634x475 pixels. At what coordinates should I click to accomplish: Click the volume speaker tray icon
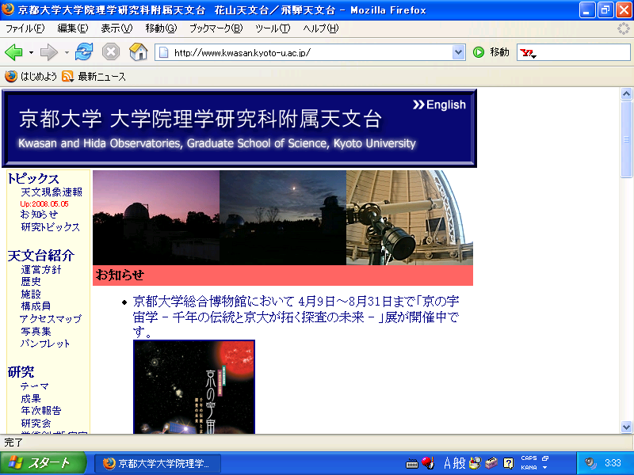point(590,463)
